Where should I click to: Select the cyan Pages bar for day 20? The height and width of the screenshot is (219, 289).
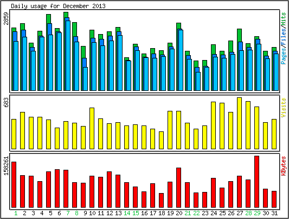(x=181, y=60)
